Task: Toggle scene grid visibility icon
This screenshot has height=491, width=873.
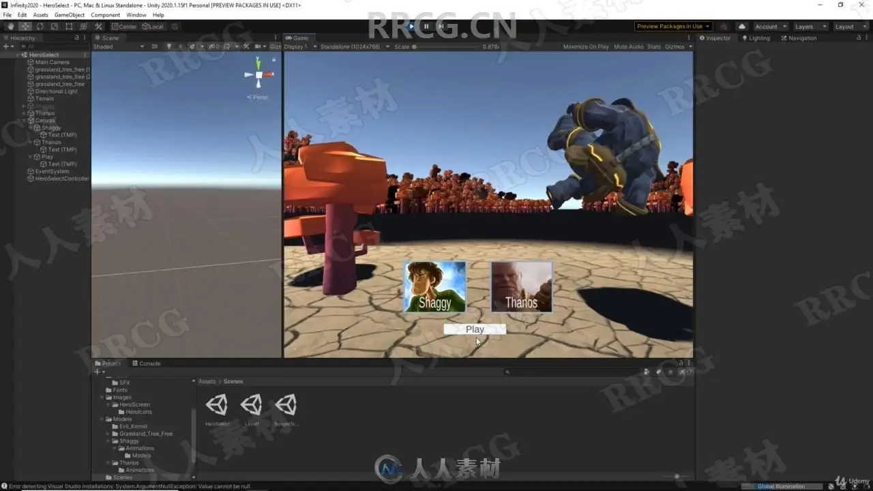Action: coord(228,46)
